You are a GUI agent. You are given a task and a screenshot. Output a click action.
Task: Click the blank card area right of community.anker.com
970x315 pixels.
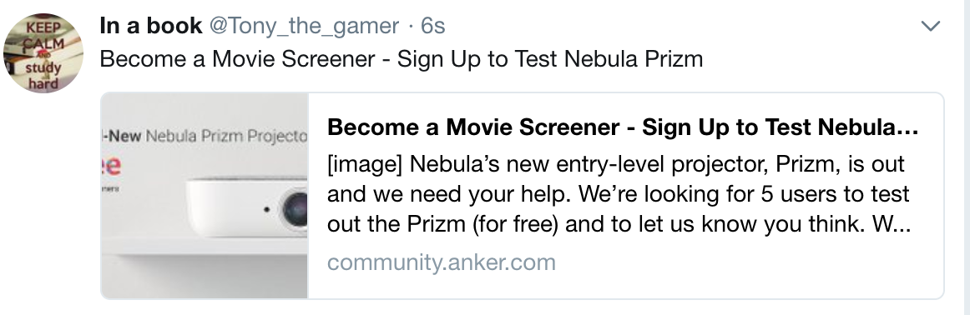point(749,263)
